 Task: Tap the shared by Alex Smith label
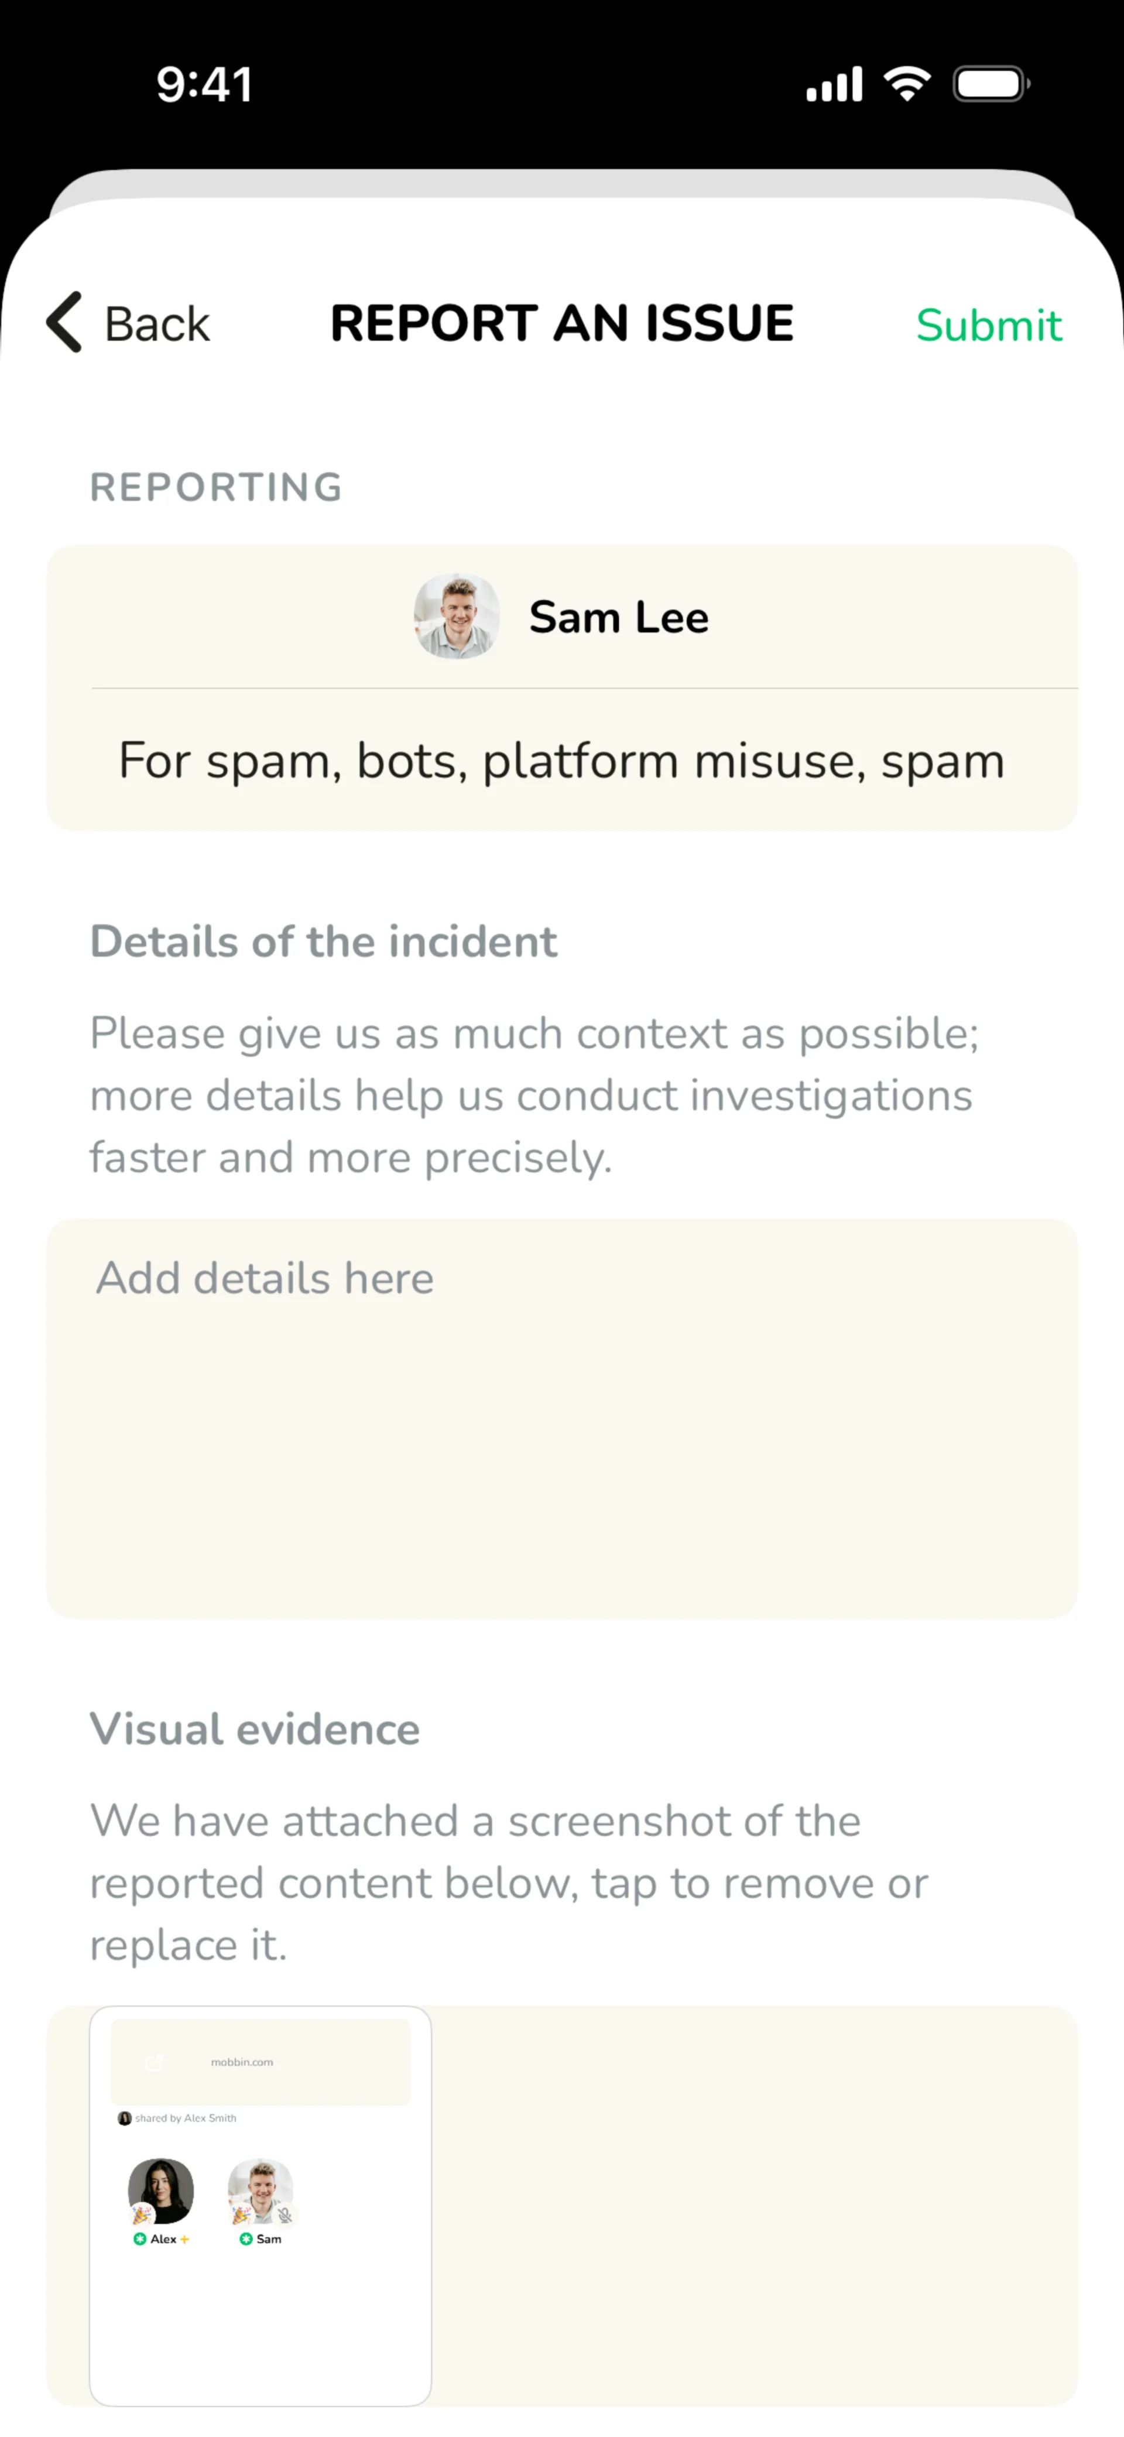point(186,2118)
